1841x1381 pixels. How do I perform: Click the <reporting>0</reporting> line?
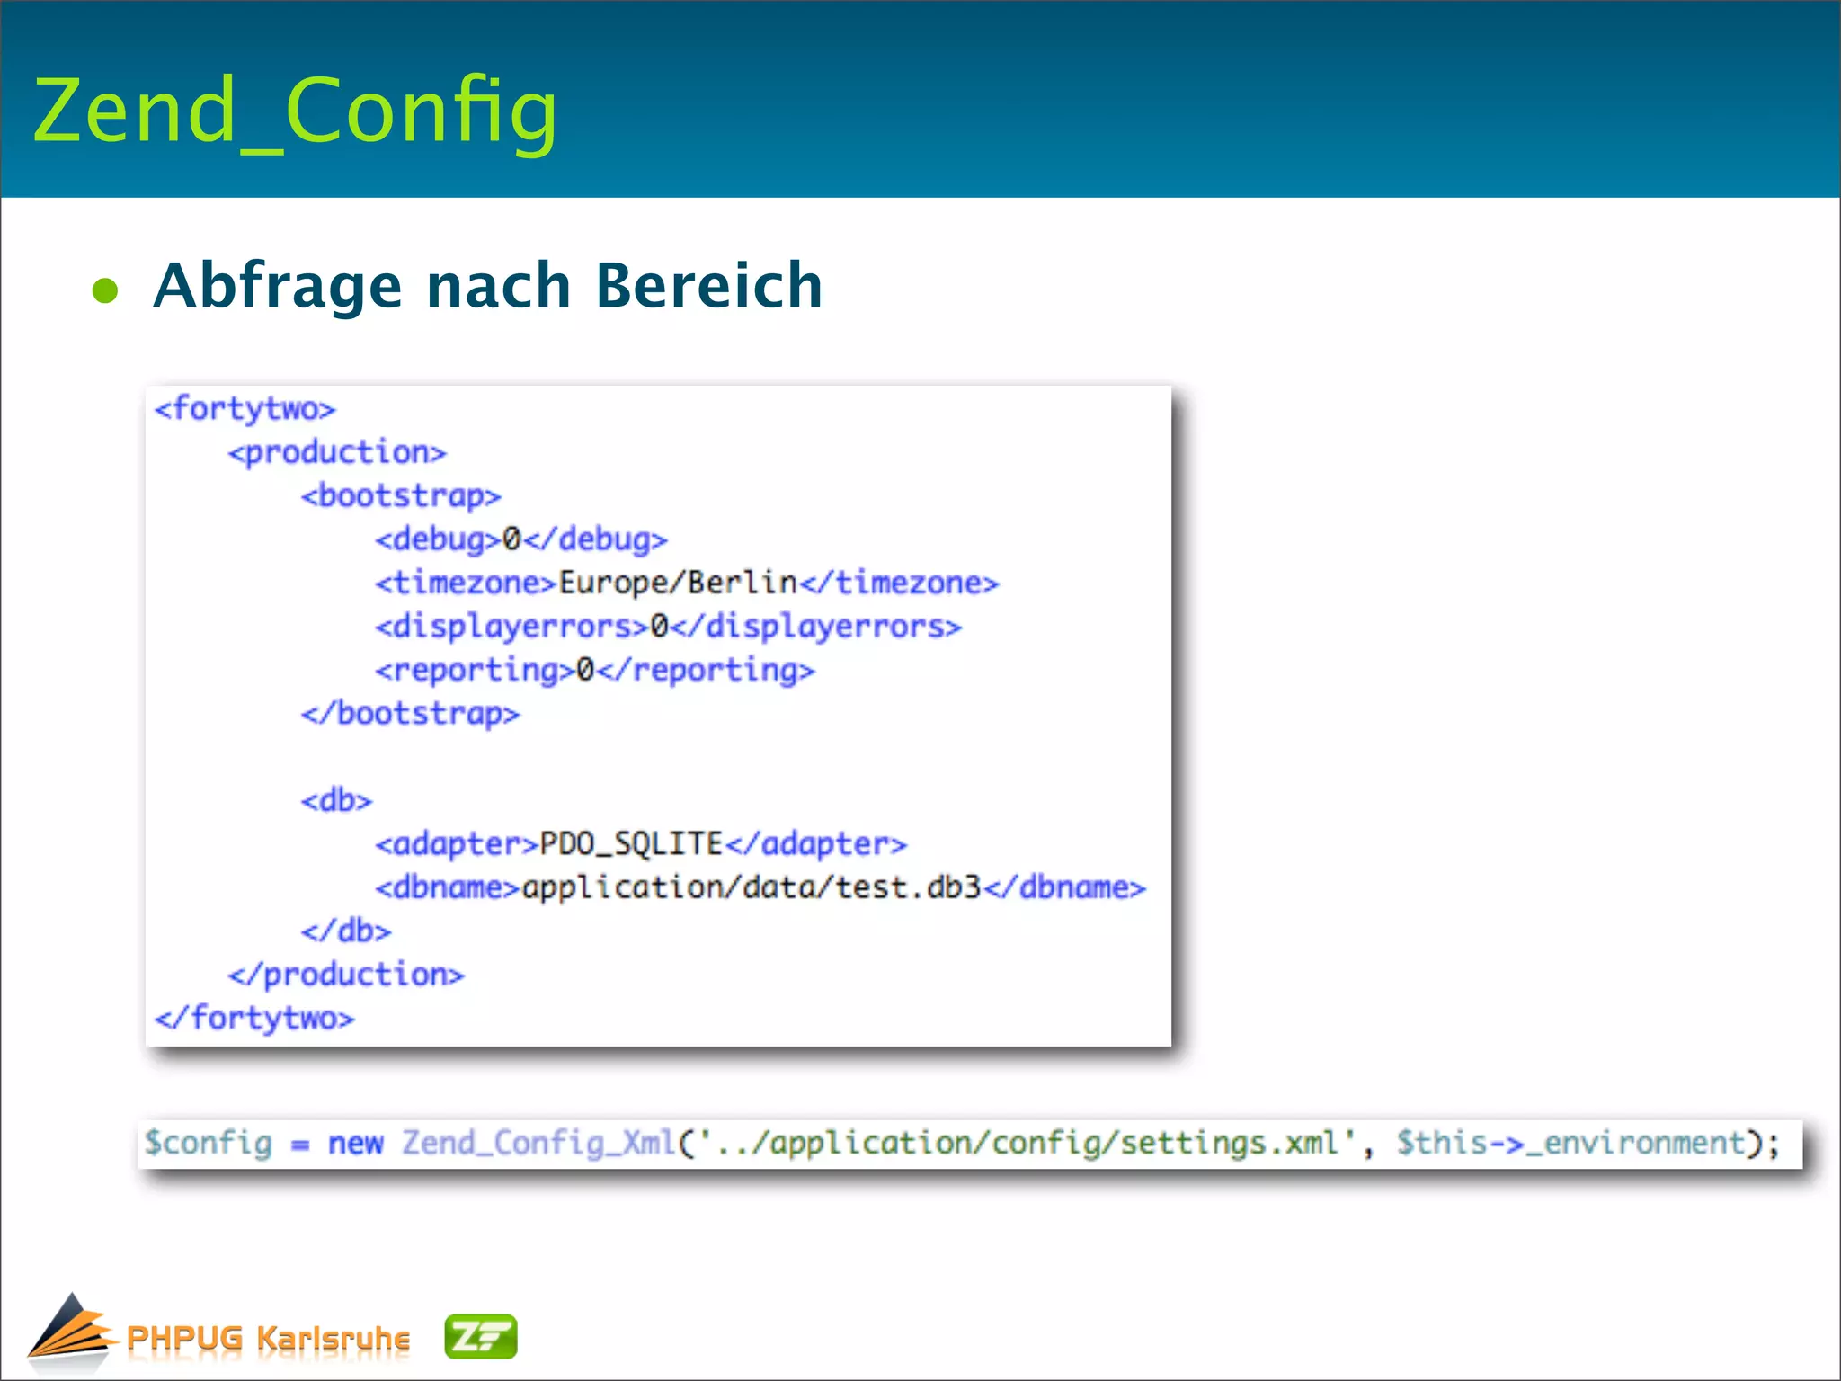[595, 670]
